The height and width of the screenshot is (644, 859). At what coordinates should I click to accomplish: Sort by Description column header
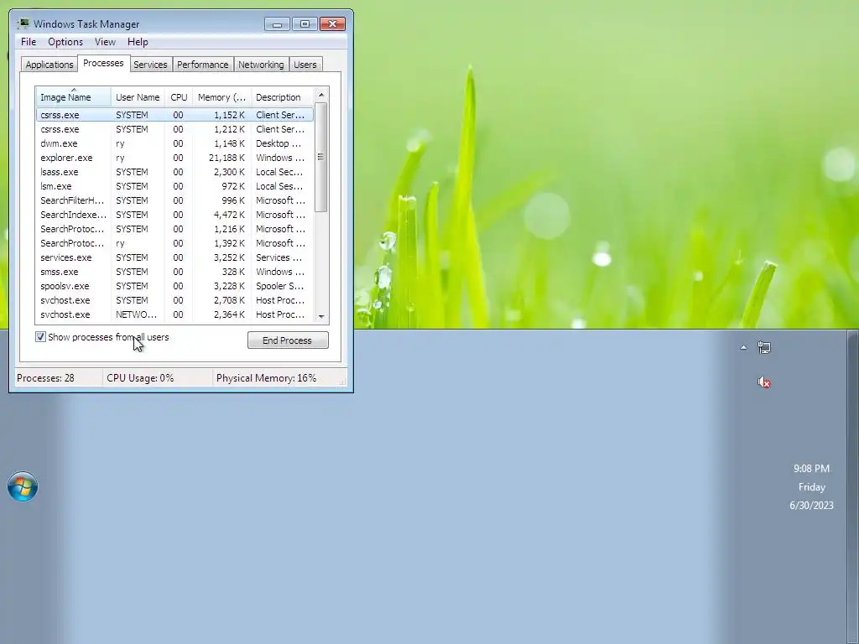(x=282, y=97)
